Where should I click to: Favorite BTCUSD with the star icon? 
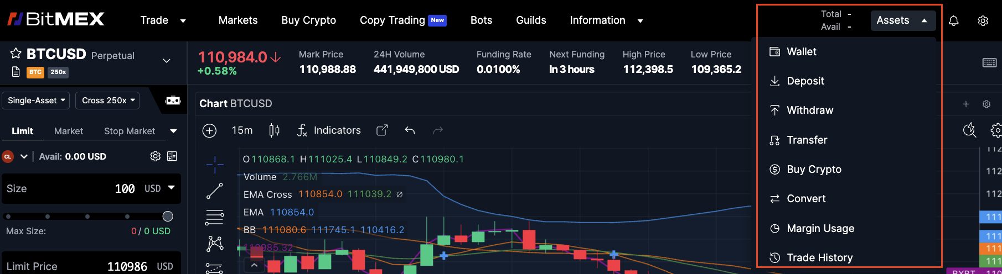pos(16,54)
